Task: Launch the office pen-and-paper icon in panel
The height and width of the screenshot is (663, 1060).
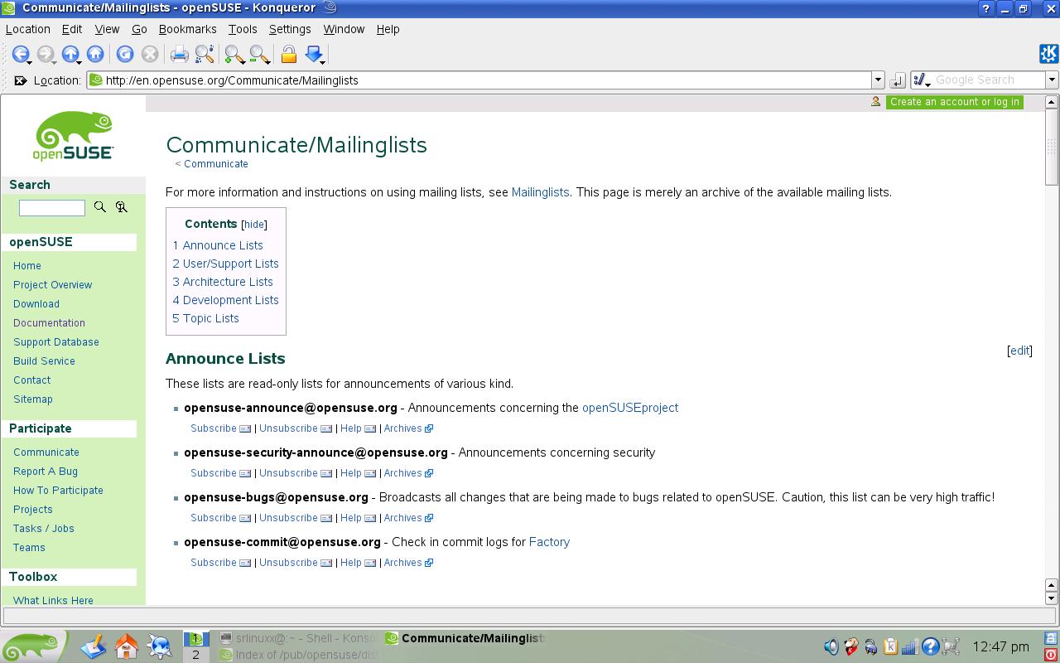Action: coord(94,646)
